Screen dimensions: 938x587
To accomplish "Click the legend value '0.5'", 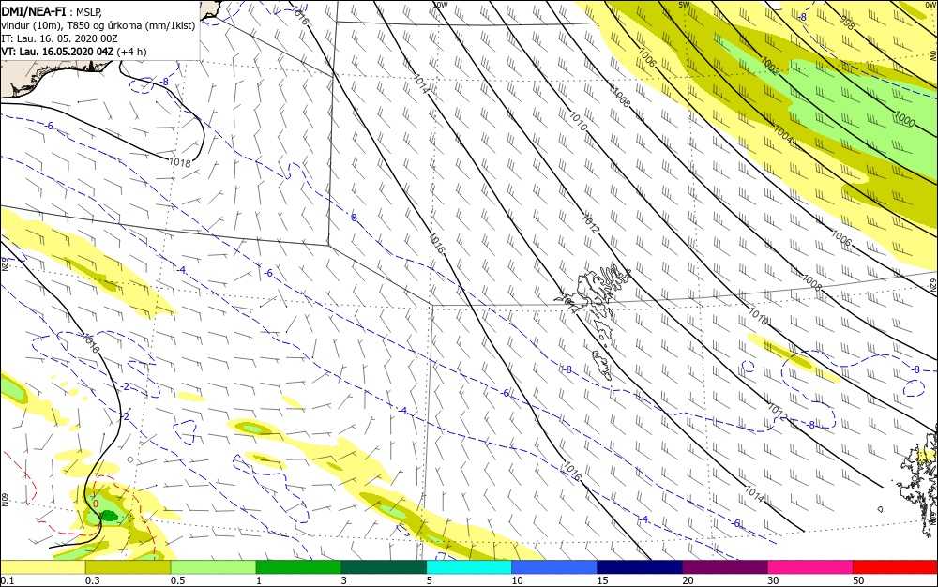I will coord(177,580).
